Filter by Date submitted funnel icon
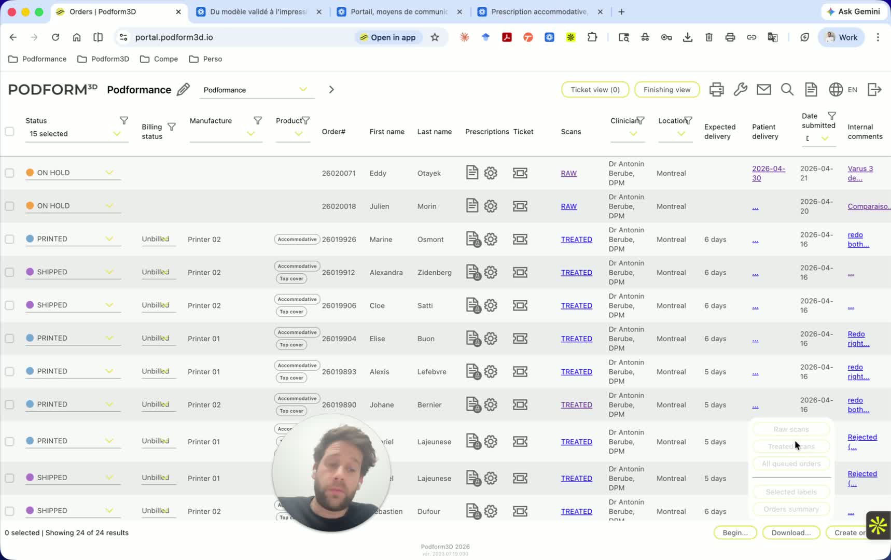Image resolution: width=891 pixels, height=560 pixels. 832,116
